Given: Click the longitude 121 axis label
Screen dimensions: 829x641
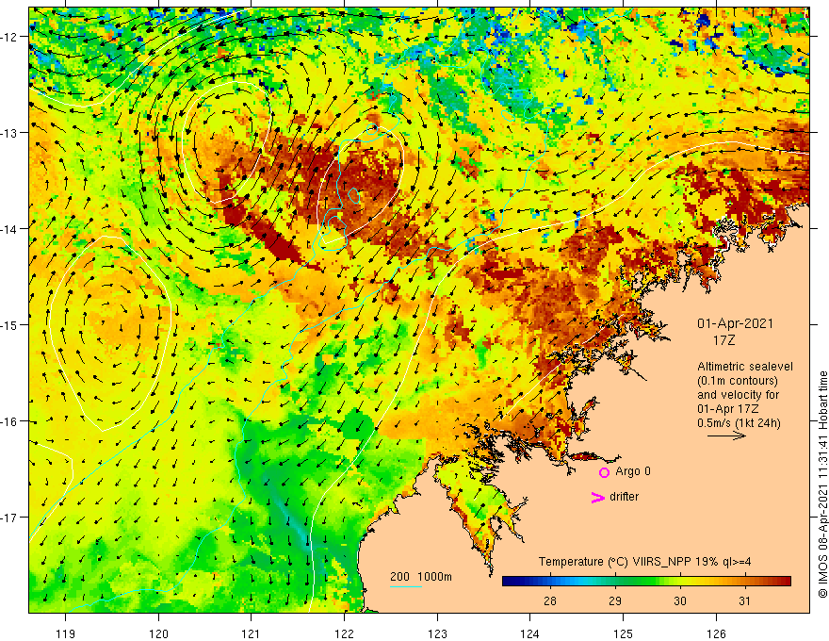Looking at the screenshot, I should 252,633.
